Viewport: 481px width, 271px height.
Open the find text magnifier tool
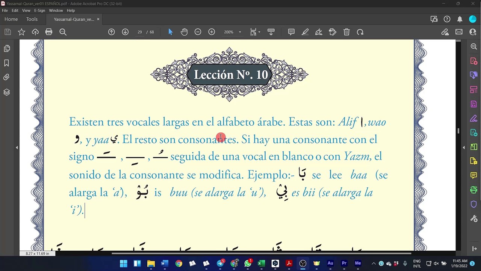tap(63, 32)
